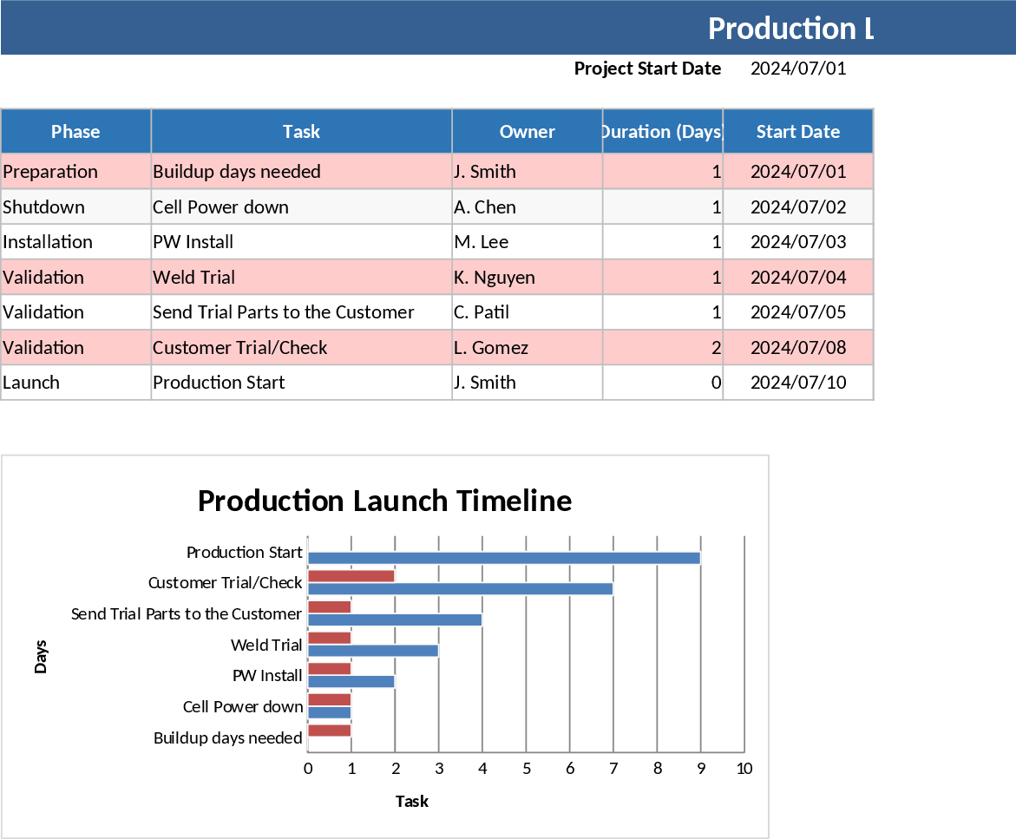
Task: Select the Start Date column header
Action: (797, 131)
